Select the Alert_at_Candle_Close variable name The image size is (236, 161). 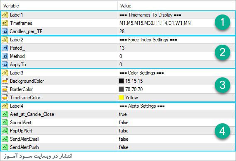pos(32,114)
